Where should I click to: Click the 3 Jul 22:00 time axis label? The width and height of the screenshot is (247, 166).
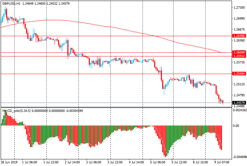pyautogui.click(x=115, y=162)
